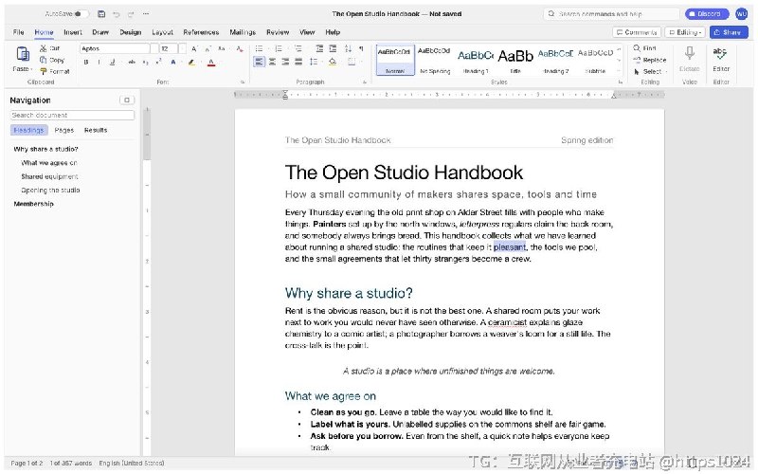Open the font size dropdown

click(182, 49)
